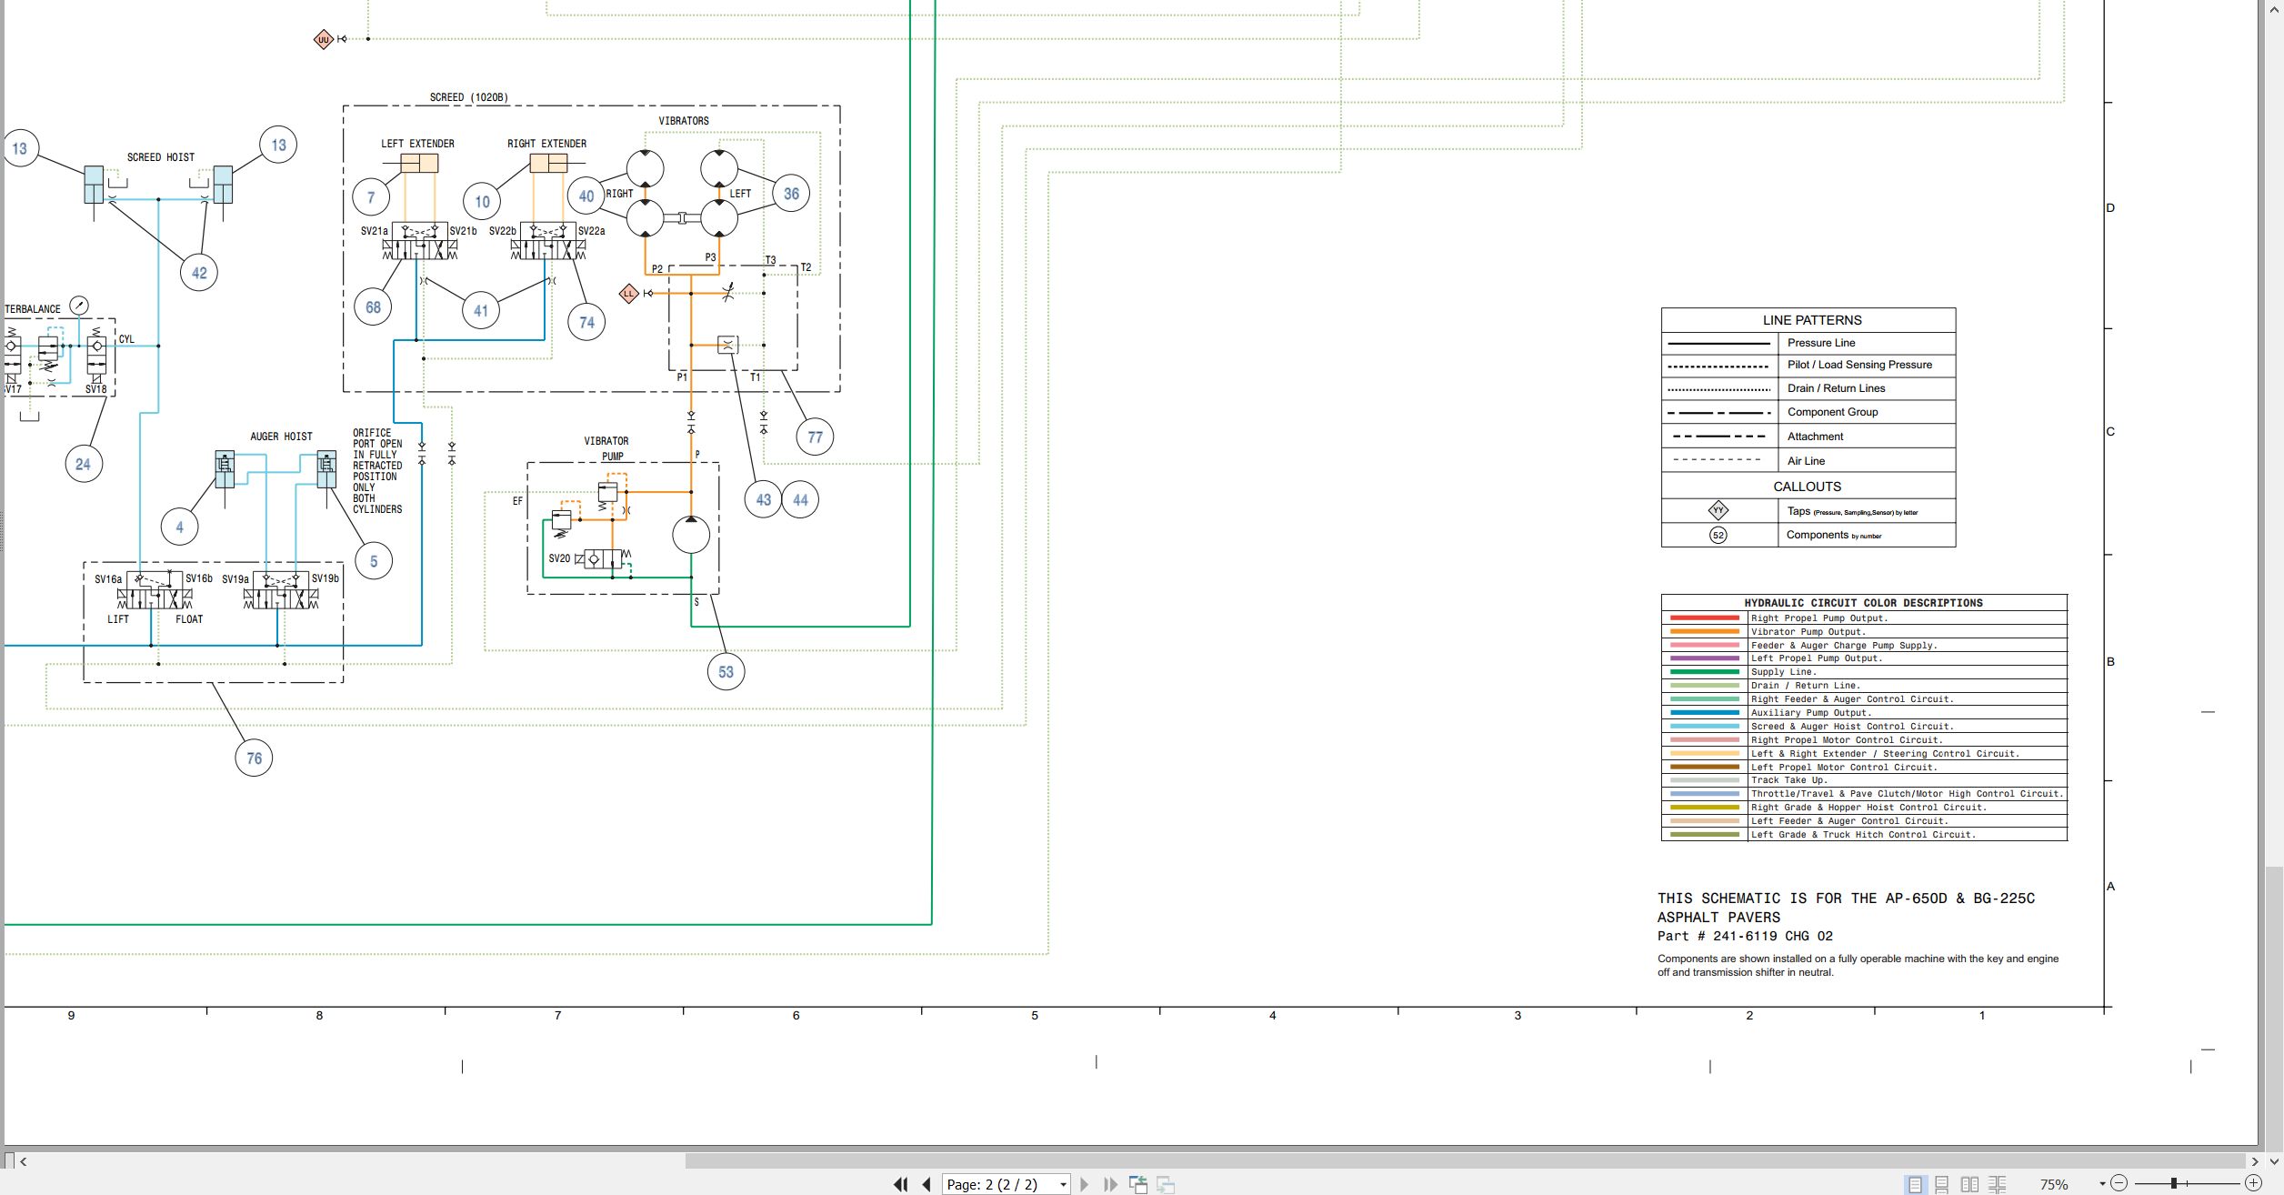Click the horizontal scrollbar thumb
Image resolution: width=2284 pixels, height=1195 pixels.
(x=1466, y=1161)
